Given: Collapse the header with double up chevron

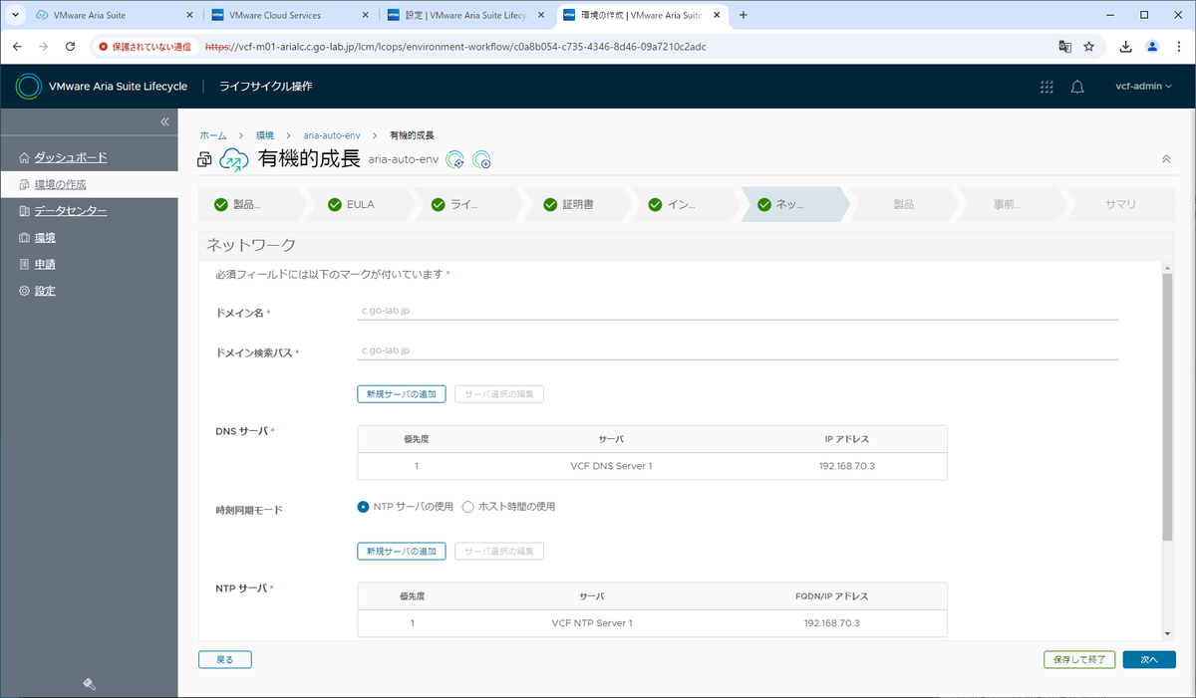Looking at the screenshot, I should pos(1166,159).
